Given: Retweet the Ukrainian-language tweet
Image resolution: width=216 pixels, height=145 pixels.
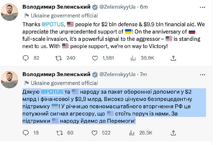Looking at the screenshot, I should pos(58,133).
